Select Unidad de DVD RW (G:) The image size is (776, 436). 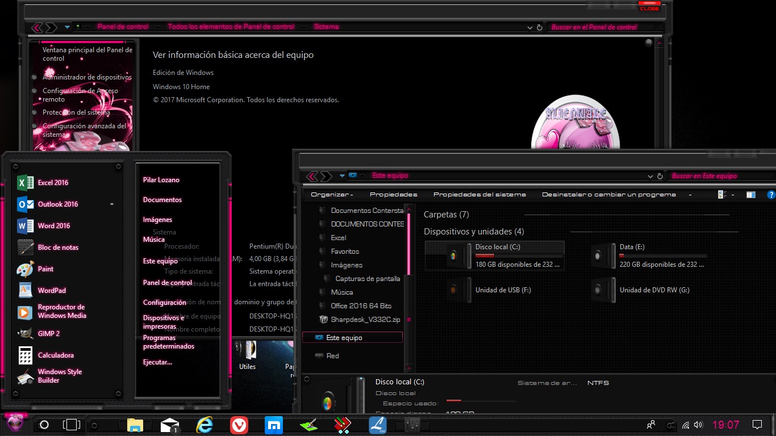point(640,290)
